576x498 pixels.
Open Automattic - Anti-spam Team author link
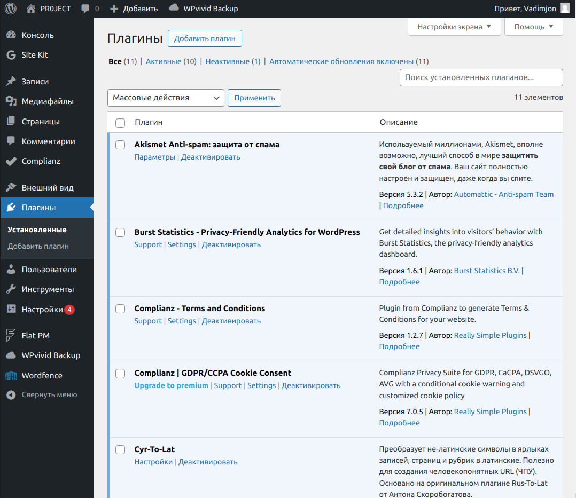click(504, 194)
